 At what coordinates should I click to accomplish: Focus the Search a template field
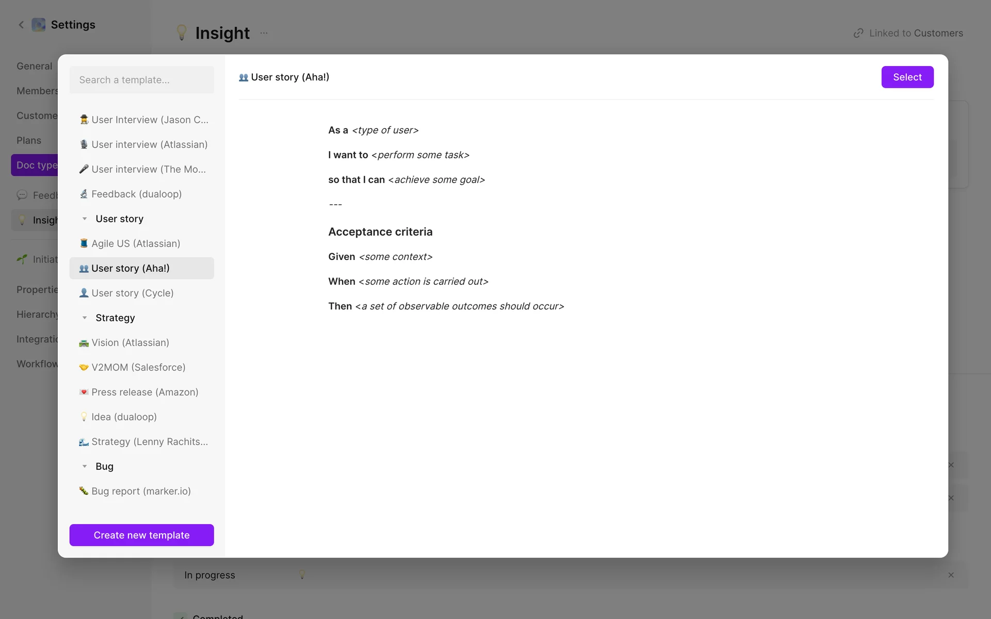point(141,80)
